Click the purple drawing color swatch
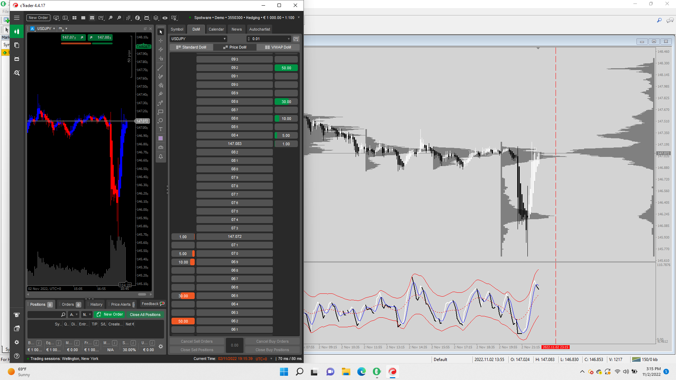 coord(161,138)
